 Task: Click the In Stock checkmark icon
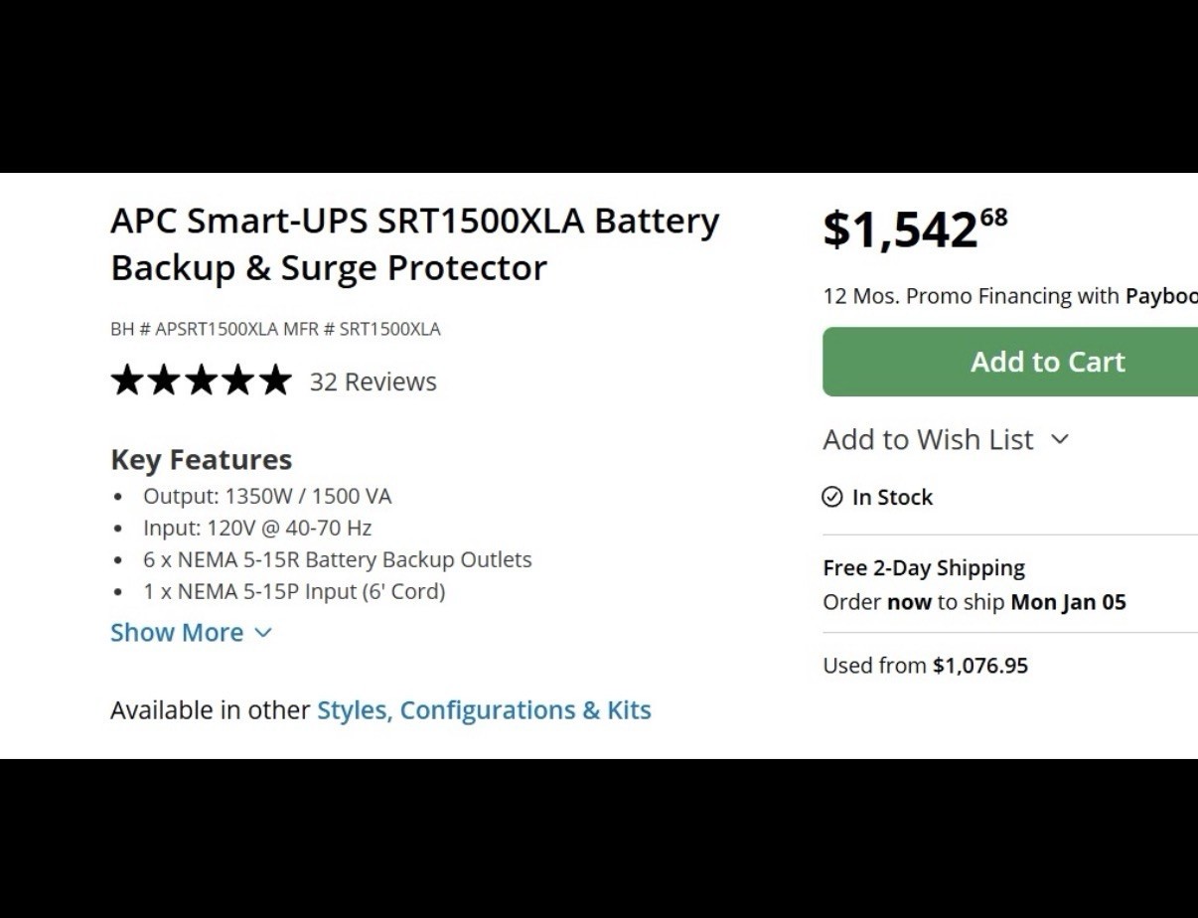(x=832, y=497)
